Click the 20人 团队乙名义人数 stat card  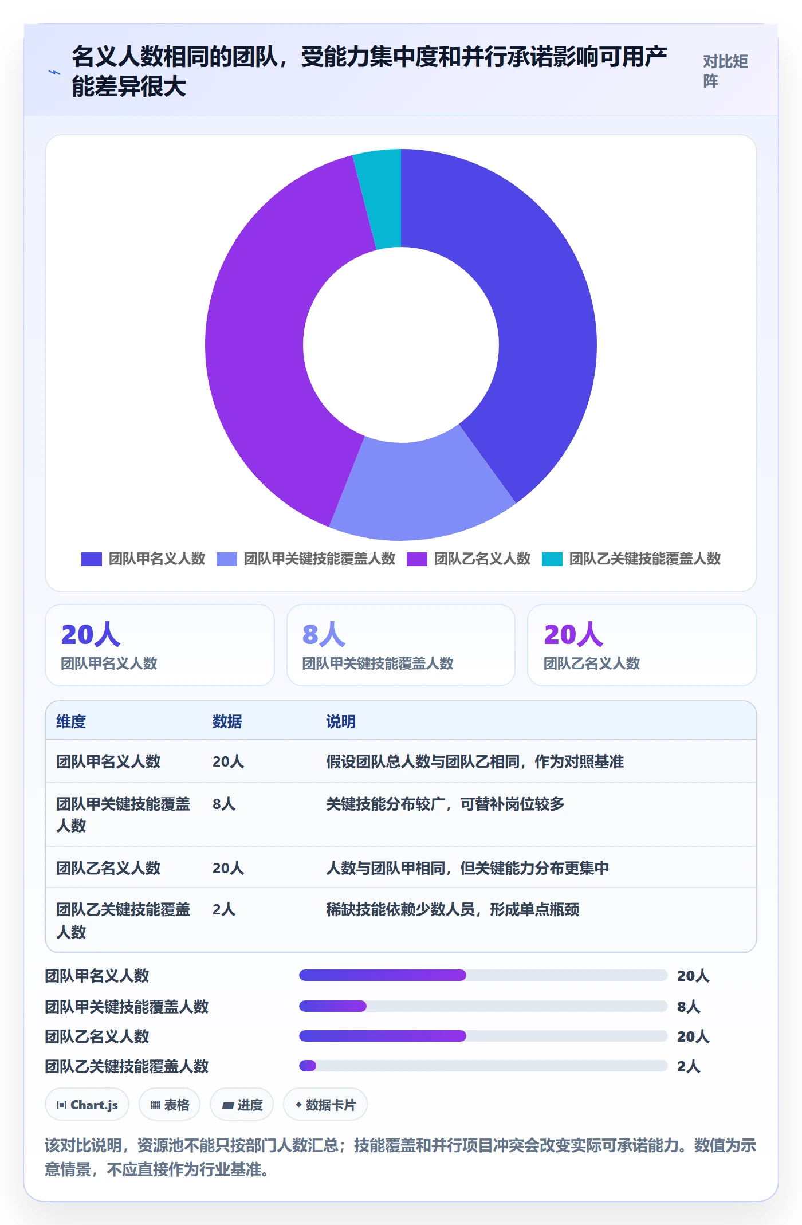(642, 645)
